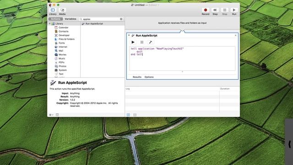
Task: Show the Results section of the action
Action: point(137,77)
